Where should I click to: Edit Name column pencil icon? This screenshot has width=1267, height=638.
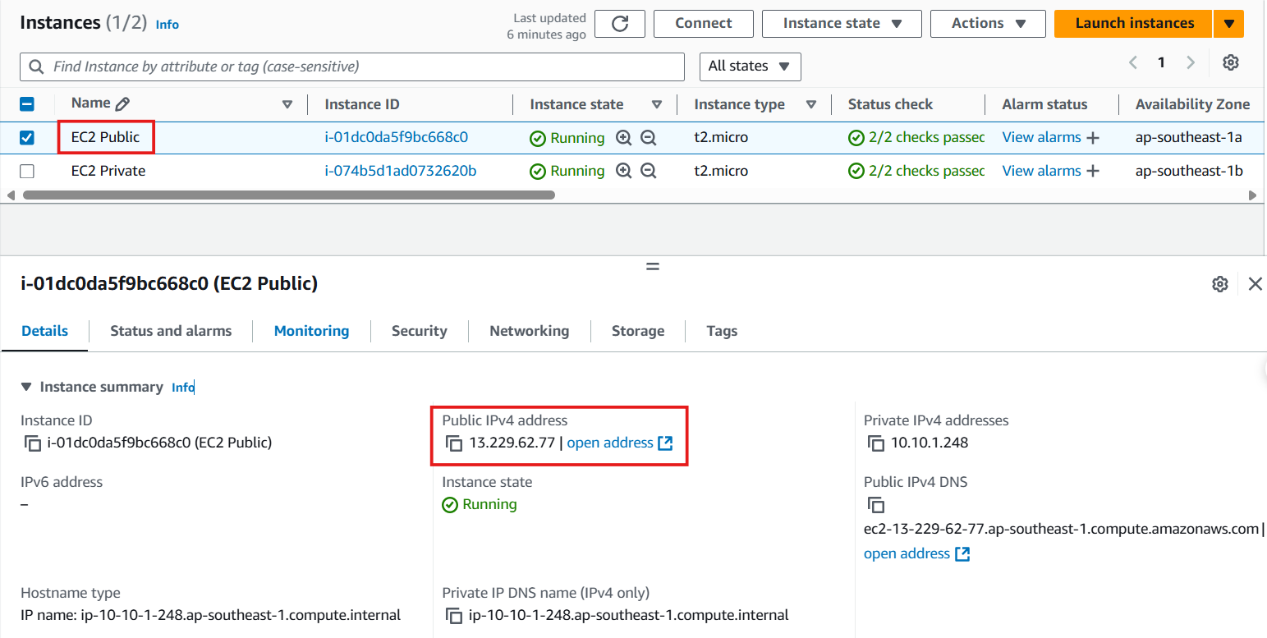point(122,104)
